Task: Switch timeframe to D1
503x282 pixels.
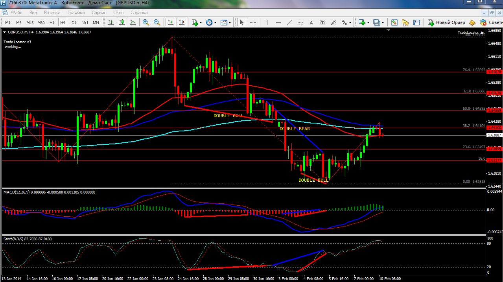Action: click(x=74, y=22)
